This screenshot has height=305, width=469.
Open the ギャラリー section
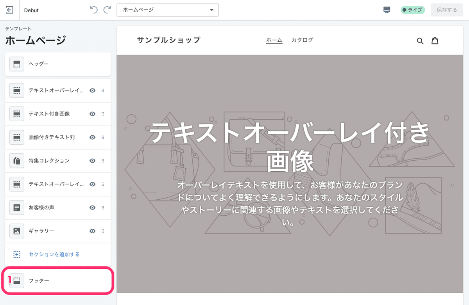pyautogui.click(x=58, y=231)
